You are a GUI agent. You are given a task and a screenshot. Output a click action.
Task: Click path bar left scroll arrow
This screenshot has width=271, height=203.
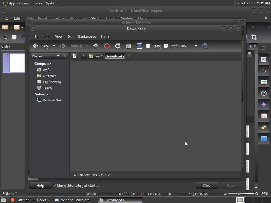(84, 56)
